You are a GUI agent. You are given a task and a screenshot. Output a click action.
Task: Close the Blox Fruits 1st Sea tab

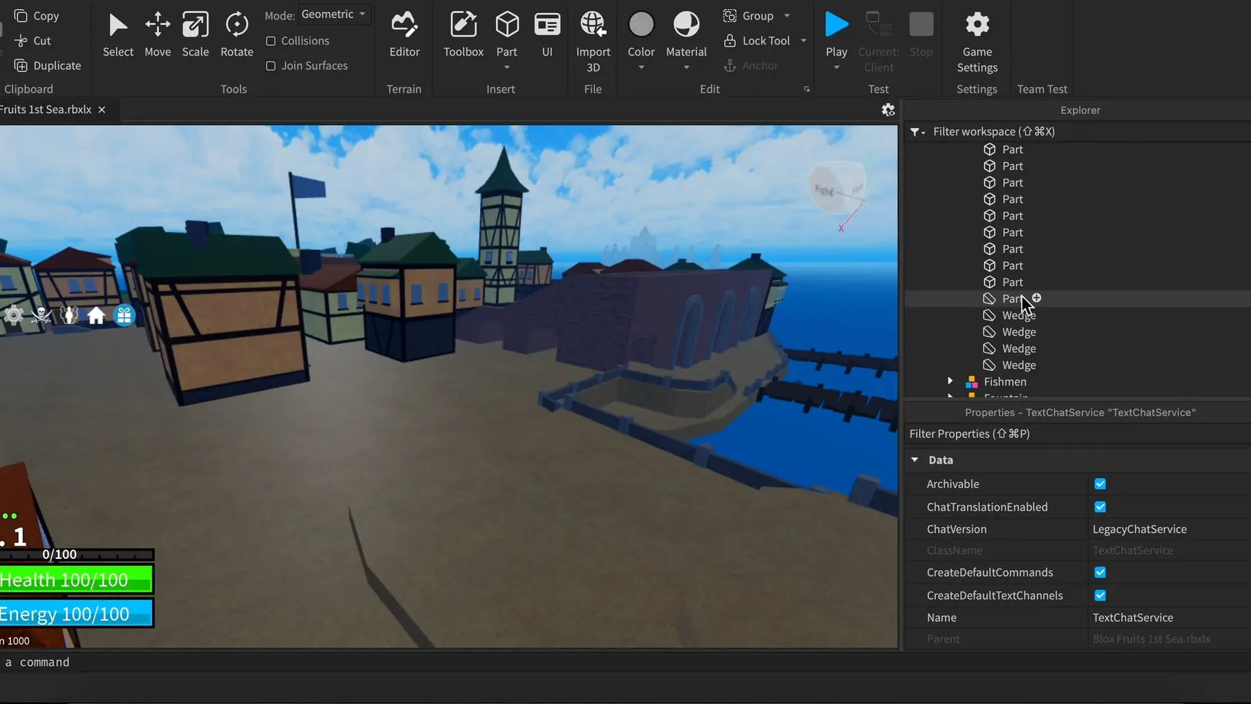(x=102, y=109)
